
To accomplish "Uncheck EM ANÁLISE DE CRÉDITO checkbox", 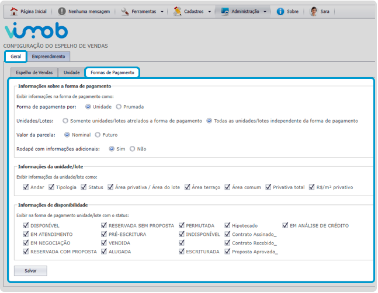I will click(285, 225).
